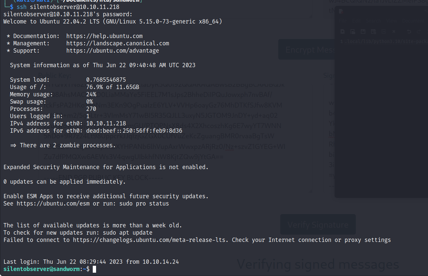Screen dimensions: 428x276
Task: Click Mousepad application icon in title bar
Action: [341, 11]
